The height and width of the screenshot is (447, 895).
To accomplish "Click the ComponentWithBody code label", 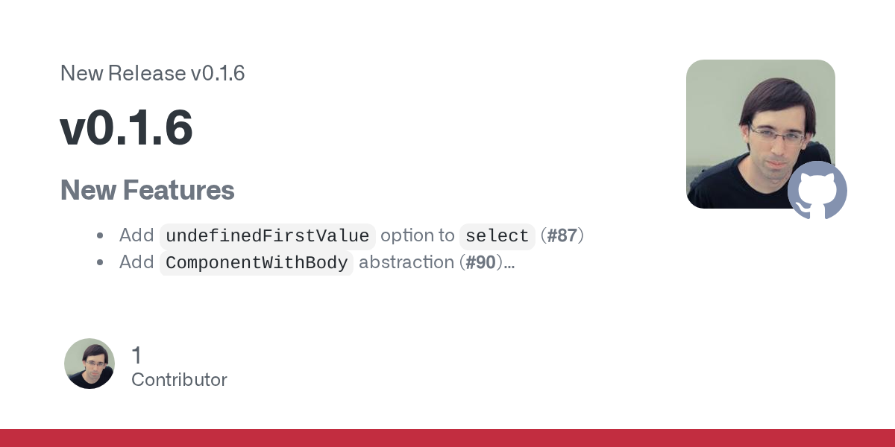I will tap(257, 263).
